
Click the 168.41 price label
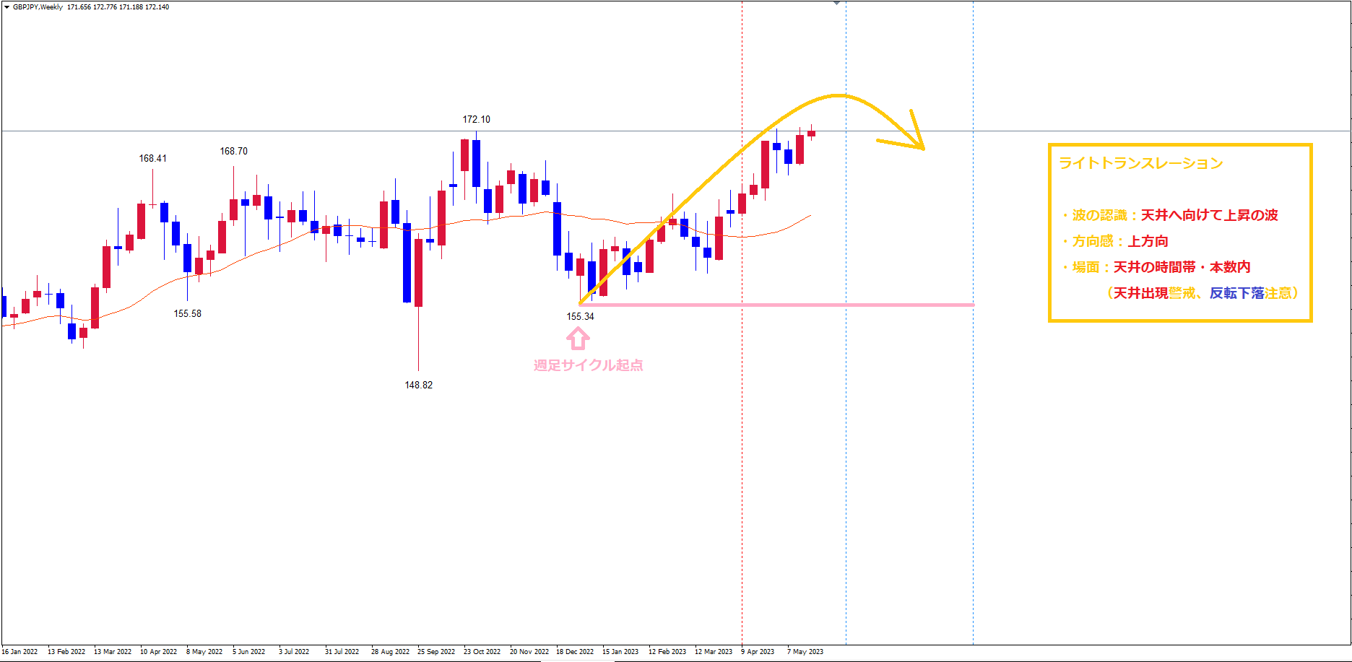point(152,159)
